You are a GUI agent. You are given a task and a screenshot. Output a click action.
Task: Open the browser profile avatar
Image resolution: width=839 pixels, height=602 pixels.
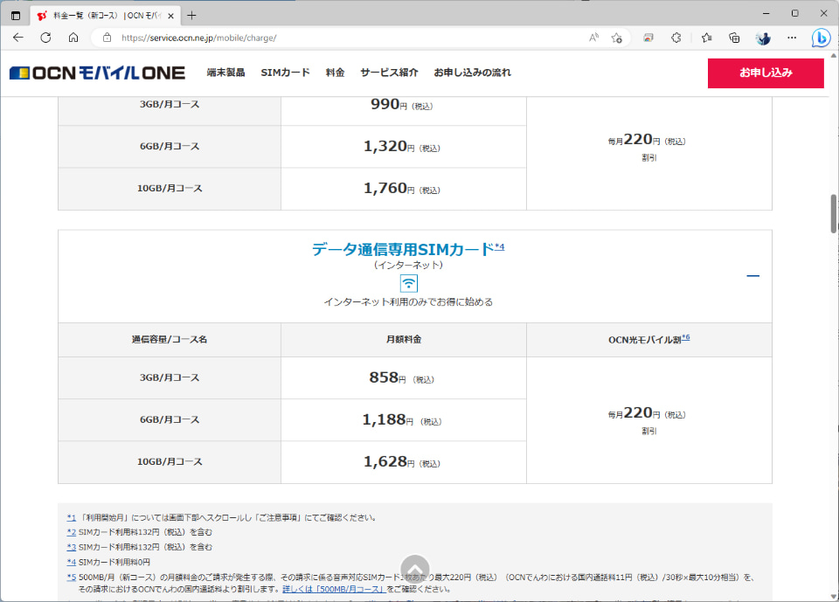(x=762, y=39)
